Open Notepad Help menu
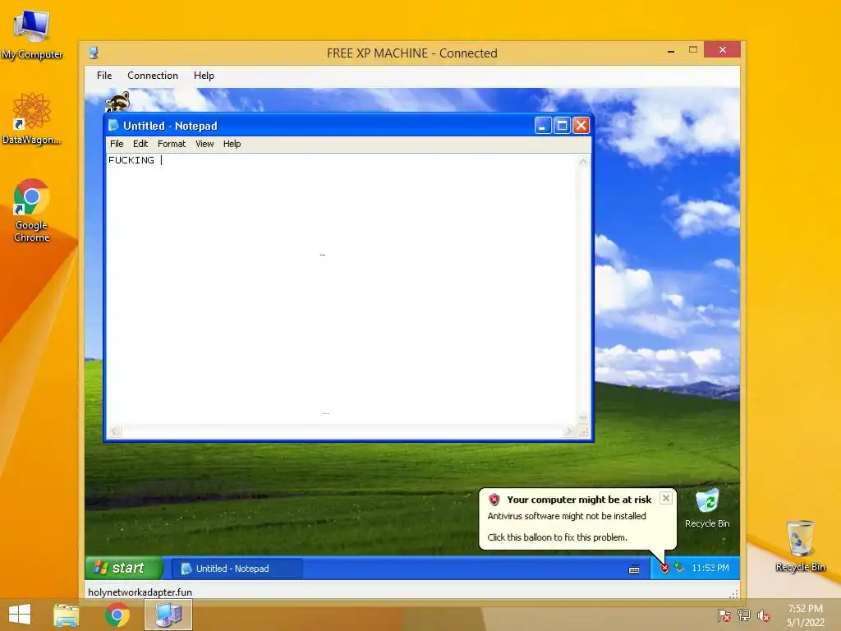 coord(232,144)
